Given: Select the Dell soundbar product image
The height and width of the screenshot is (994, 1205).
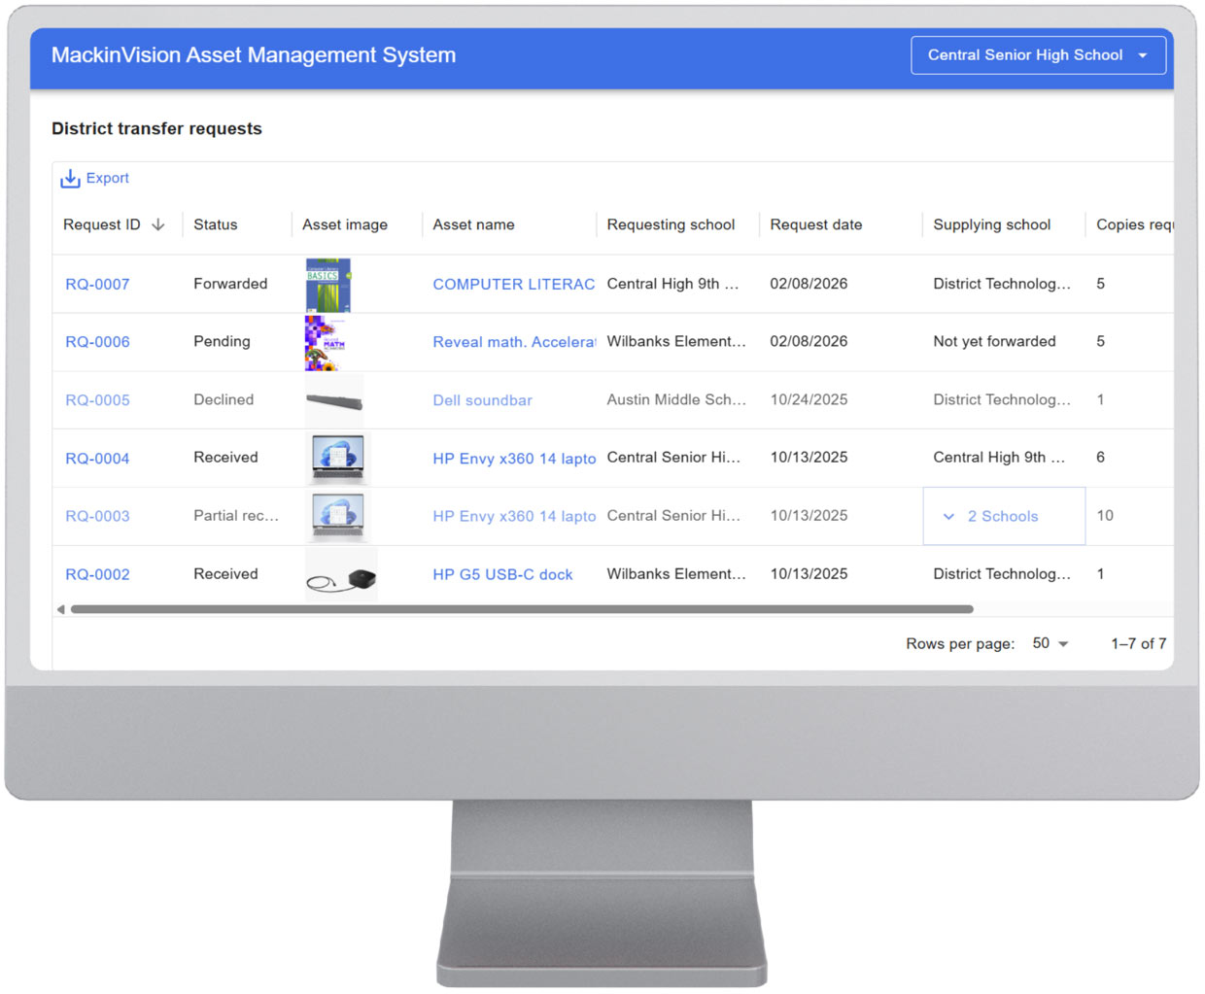Looking at the screenshot, I should pos(334,400).
